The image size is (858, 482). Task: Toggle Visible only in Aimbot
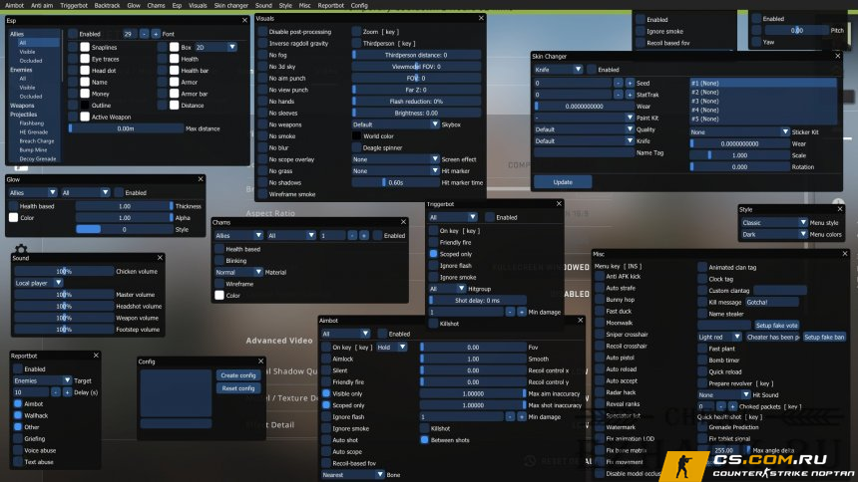point(326,393)
